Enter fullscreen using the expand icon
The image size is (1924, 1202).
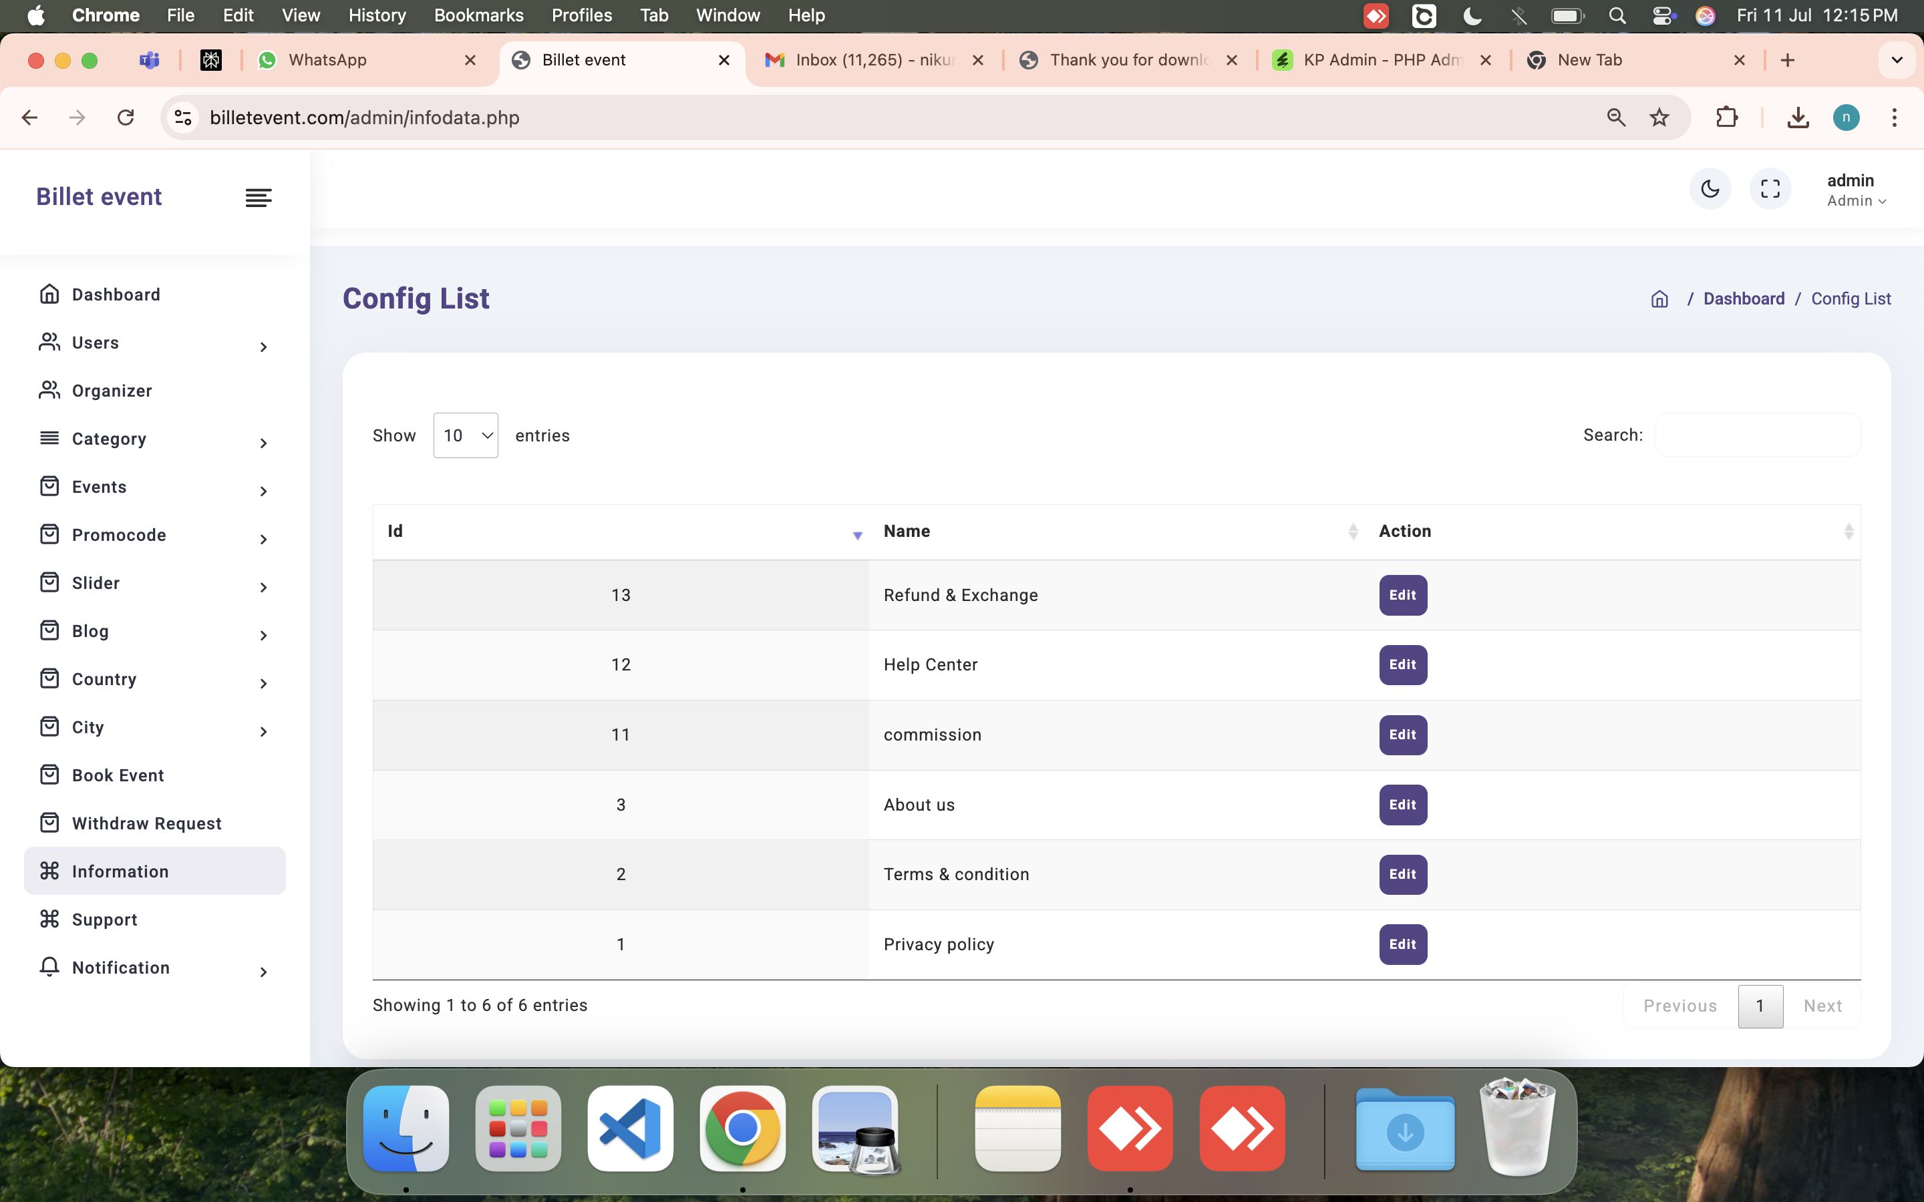pos(1770,189)
